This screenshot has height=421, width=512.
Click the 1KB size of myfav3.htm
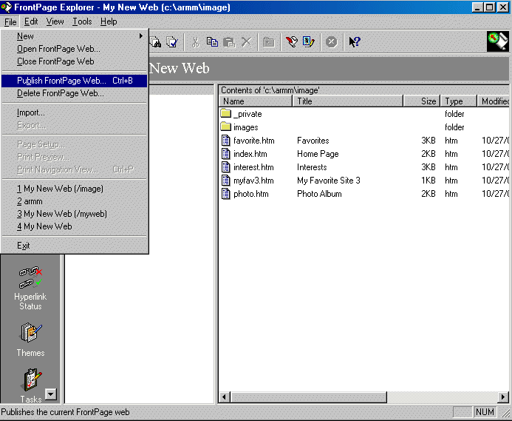pos(429,181)
